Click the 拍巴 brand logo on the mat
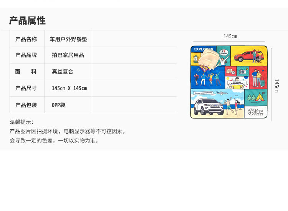This screenshot has height=211, width=288. [x=256, y=112]
